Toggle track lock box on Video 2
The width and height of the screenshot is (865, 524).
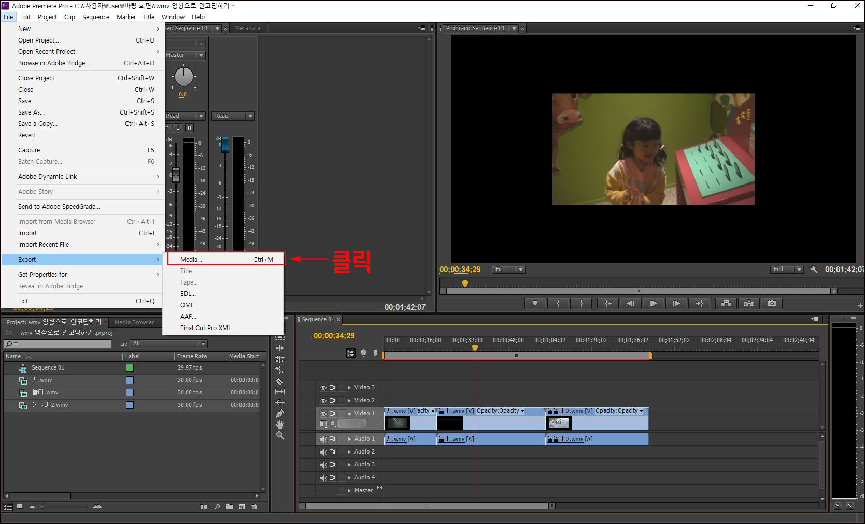[342, 401]
